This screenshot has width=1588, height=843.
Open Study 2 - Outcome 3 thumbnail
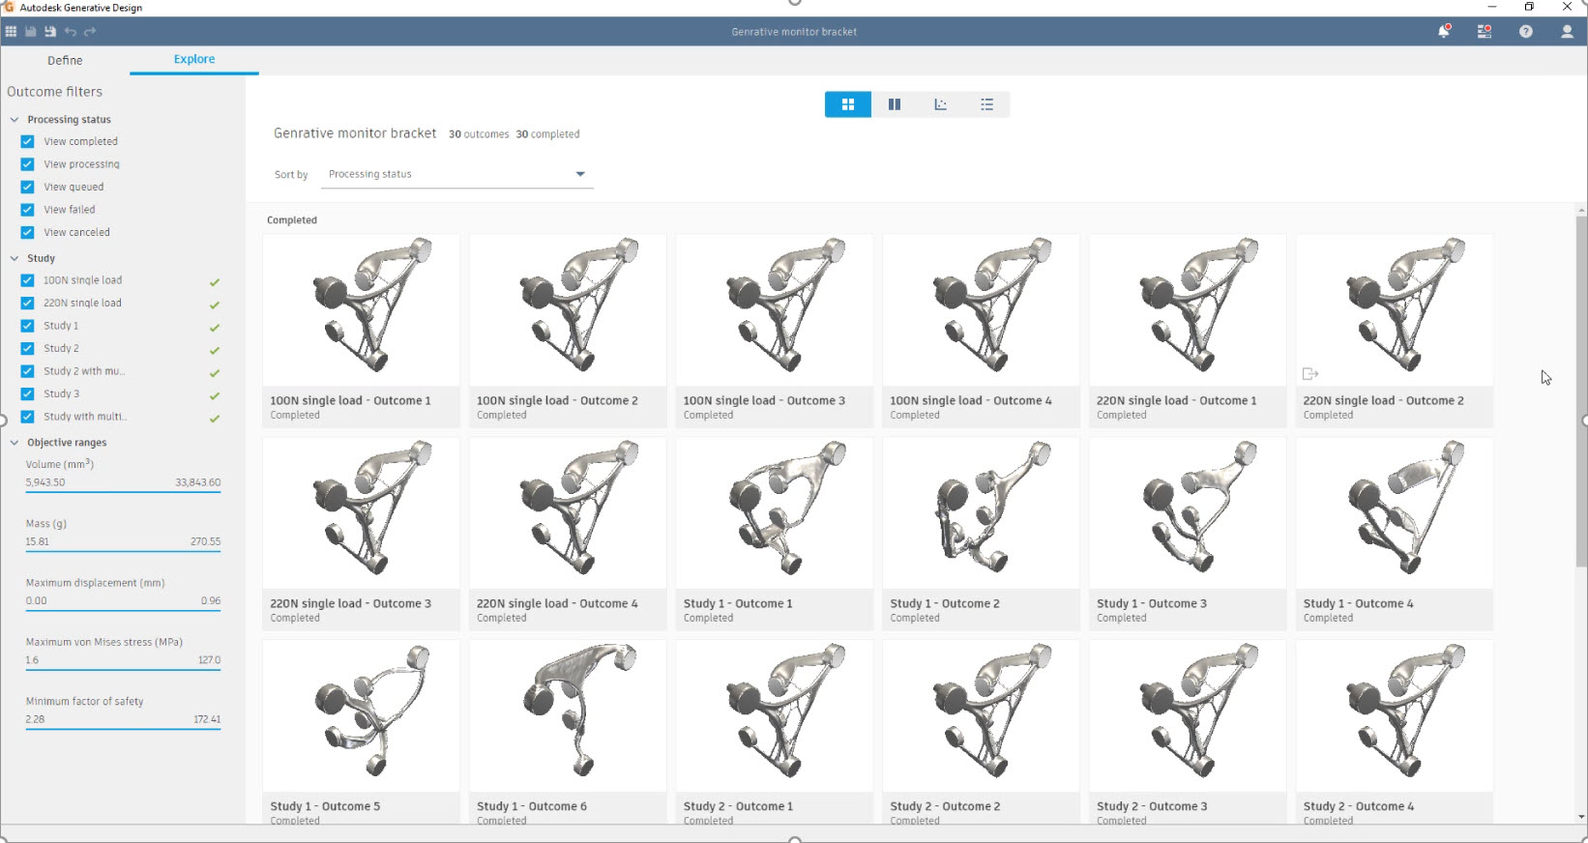pyautogui.click(x=1188, y=715)
